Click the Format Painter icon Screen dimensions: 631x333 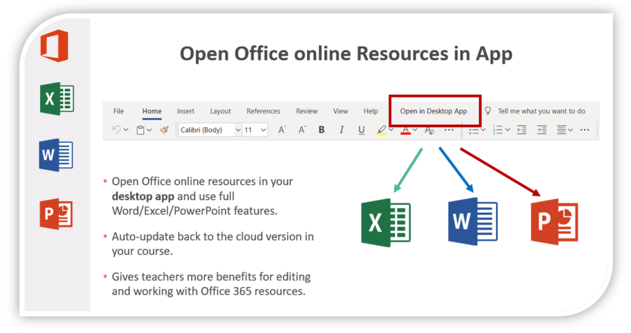(x=164, y=130)
